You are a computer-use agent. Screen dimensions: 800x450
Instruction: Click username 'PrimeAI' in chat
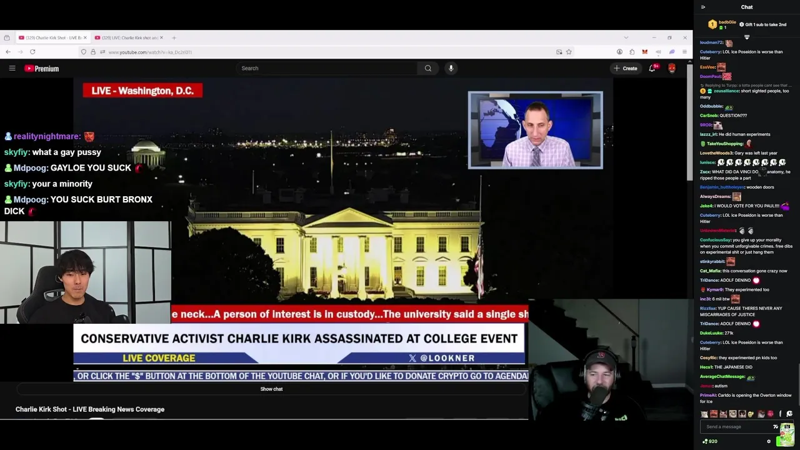(707, 395)
